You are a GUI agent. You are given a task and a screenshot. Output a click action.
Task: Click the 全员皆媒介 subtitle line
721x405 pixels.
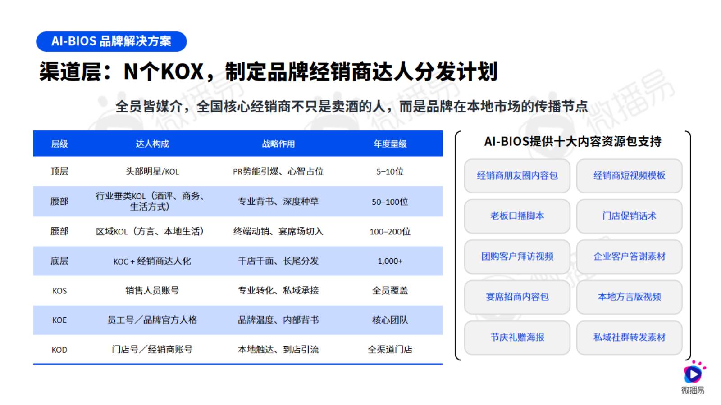351,107
